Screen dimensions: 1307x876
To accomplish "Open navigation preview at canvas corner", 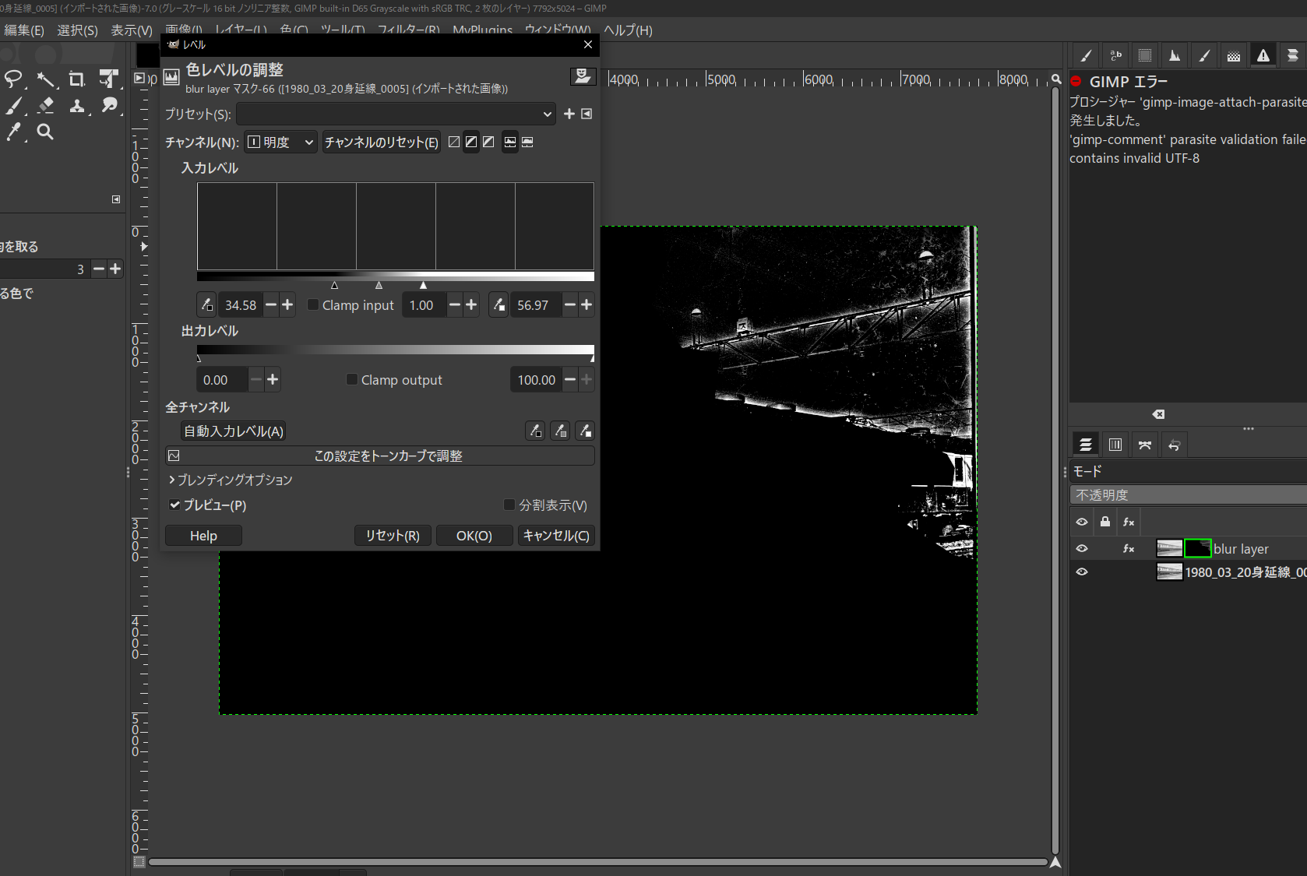I will [x=1055, y=862].
